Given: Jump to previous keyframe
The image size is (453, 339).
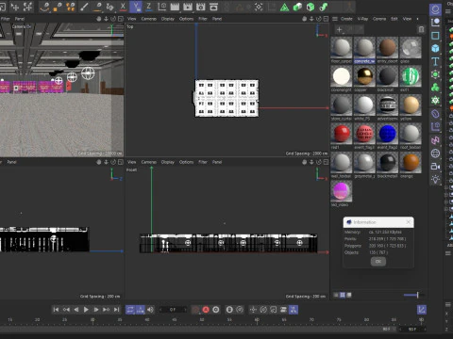Looking at the screenshot, I should [66, 310].
